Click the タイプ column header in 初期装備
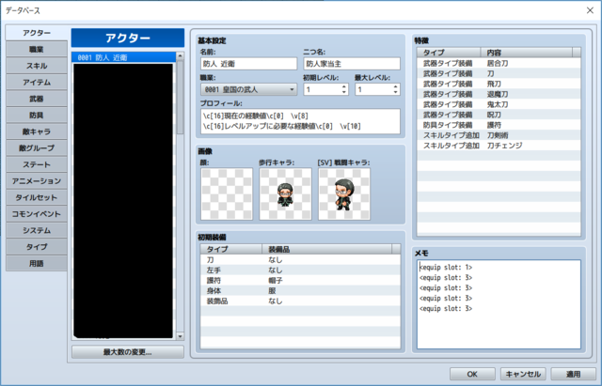The image size is (602, 386). (231, 249)
